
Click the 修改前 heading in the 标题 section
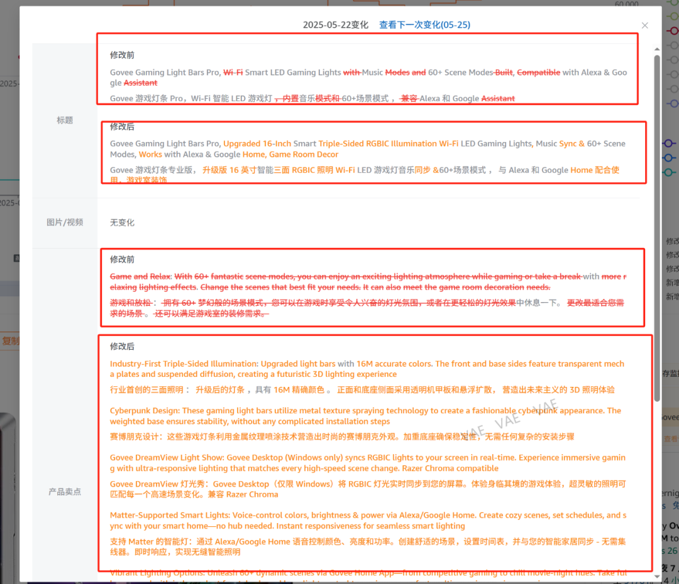pos(122,55)
